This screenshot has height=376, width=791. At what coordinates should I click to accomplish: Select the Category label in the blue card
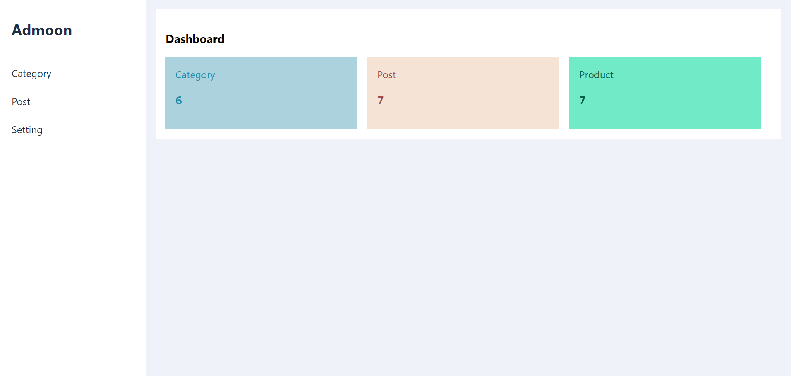[195, 75]
